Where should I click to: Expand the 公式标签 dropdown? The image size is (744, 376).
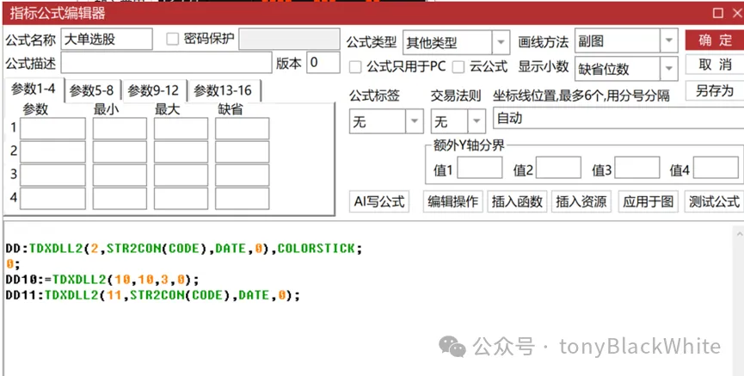pos(414,121)
